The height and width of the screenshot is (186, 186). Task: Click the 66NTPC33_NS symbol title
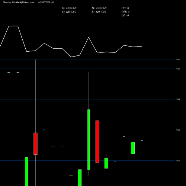tap(46, 2)
